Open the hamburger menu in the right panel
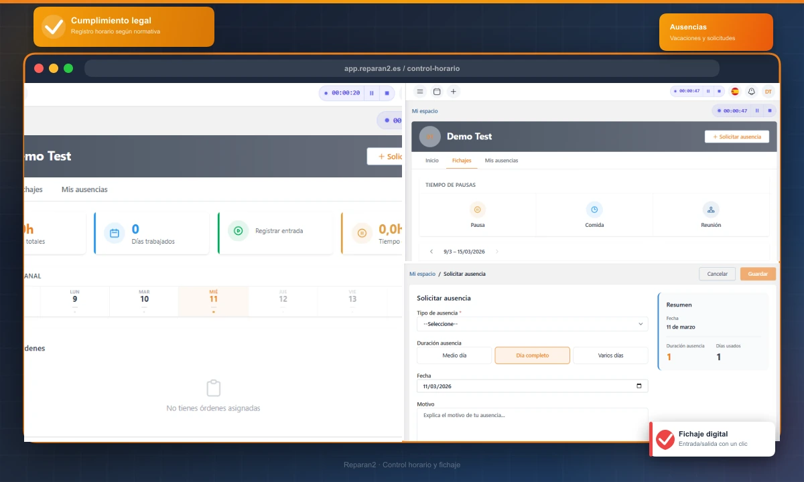 pos(420,92)
